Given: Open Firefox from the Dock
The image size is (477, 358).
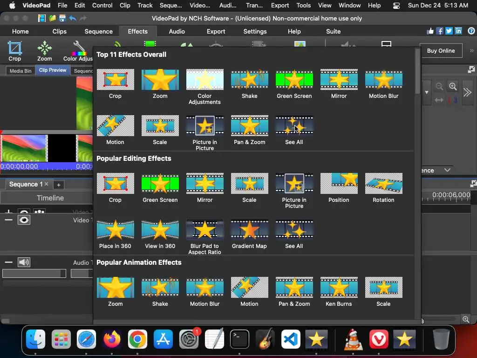Looking at the screenshot, I should pyautogui.click(x=112, y=339).
